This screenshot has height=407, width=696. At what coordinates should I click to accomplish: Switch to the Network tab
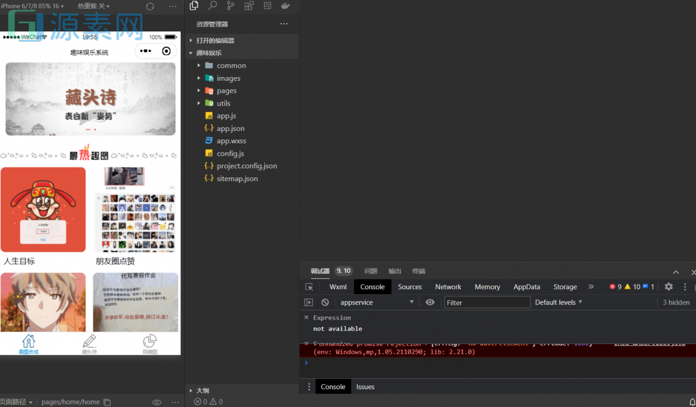coord(448,287)
